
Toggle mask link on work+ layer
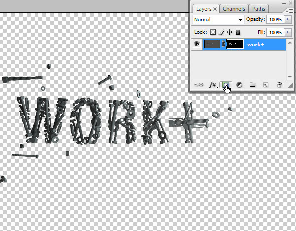pyautogui.click(x=223, y=44)
